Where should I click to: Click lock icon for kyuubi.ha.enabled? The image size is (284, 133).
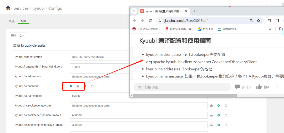[78, 86]
